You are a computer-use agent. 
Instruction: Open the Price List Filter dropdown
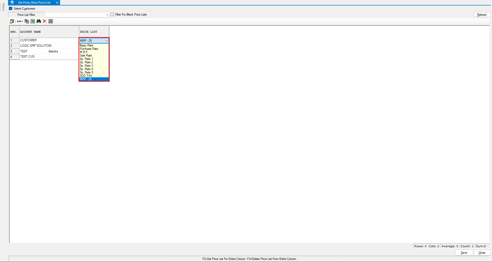tap(107, 15)
